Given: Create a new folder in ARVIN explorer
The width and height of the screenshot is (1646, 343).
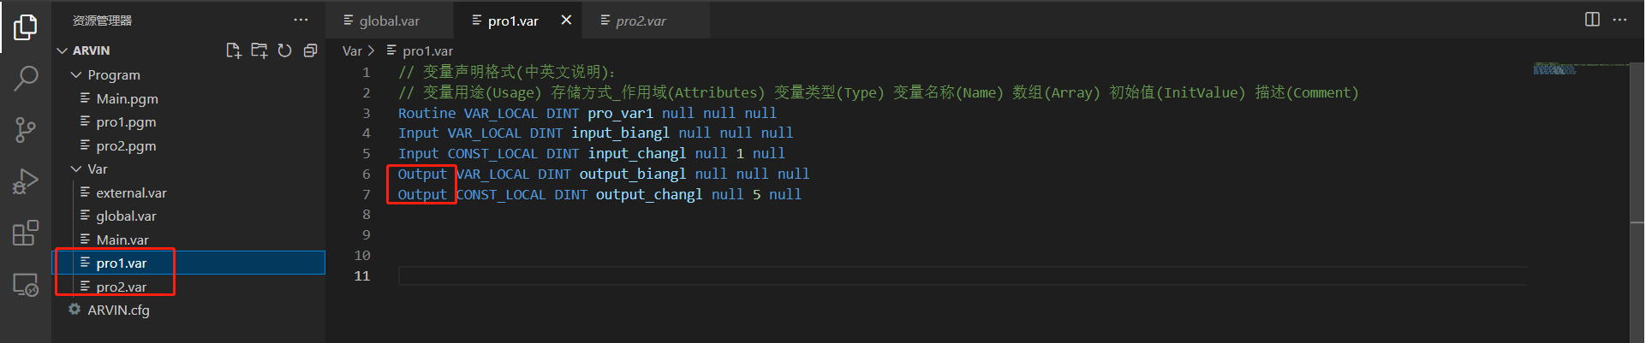Looking at the screenshot, I should [259, 50].
